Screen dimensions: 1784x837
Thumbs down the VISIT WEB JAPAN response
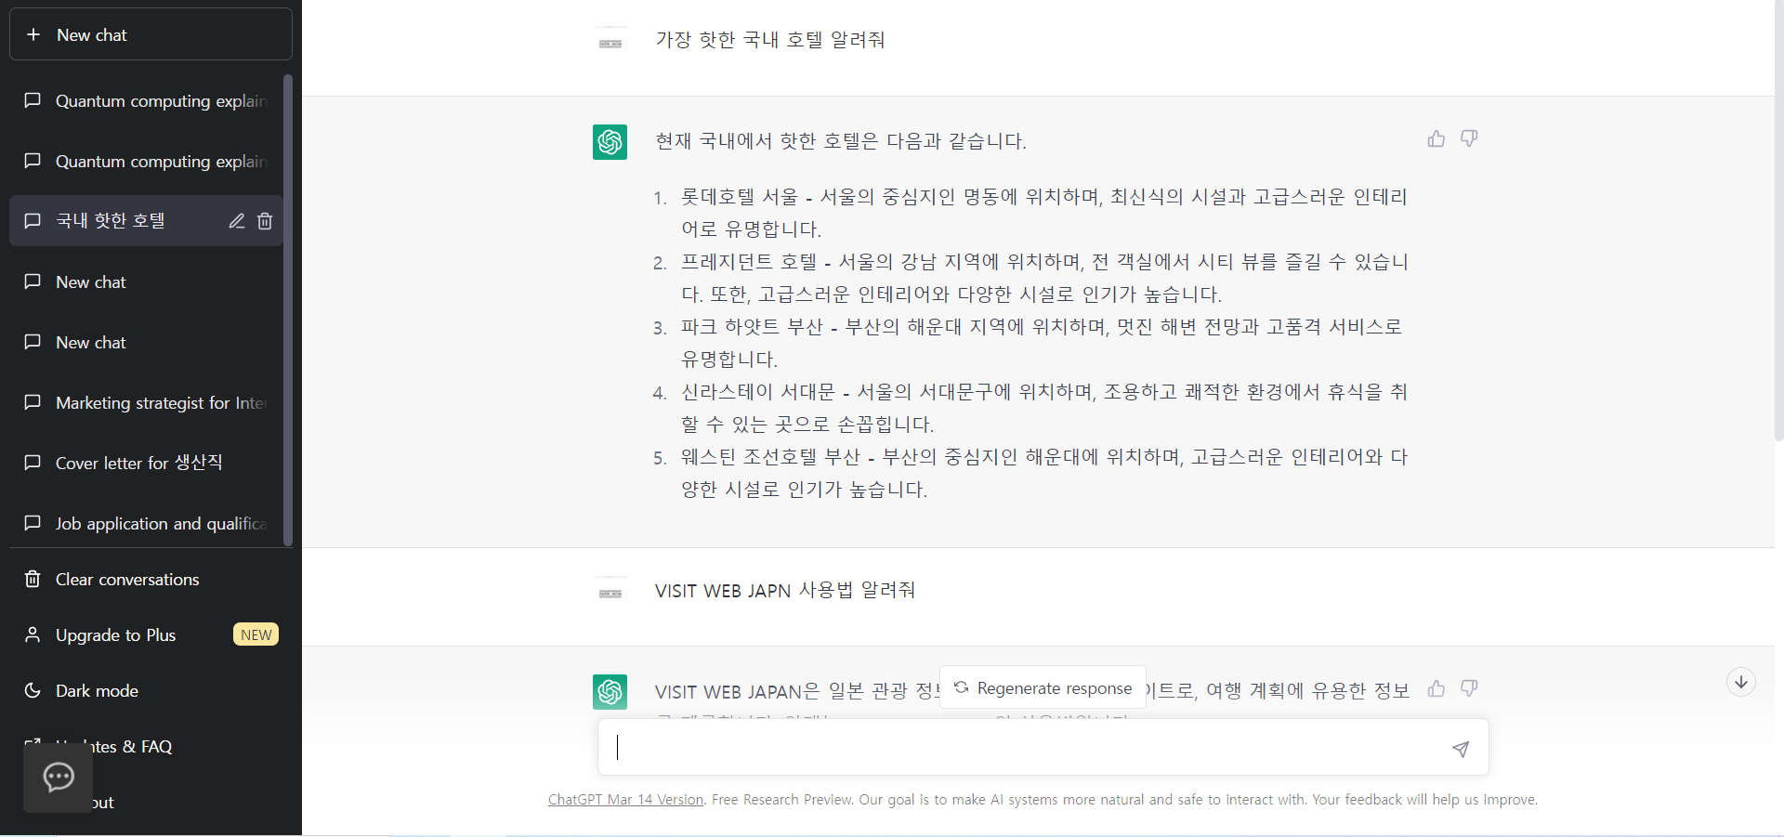pyautogui.click(x=1469, y=688)
